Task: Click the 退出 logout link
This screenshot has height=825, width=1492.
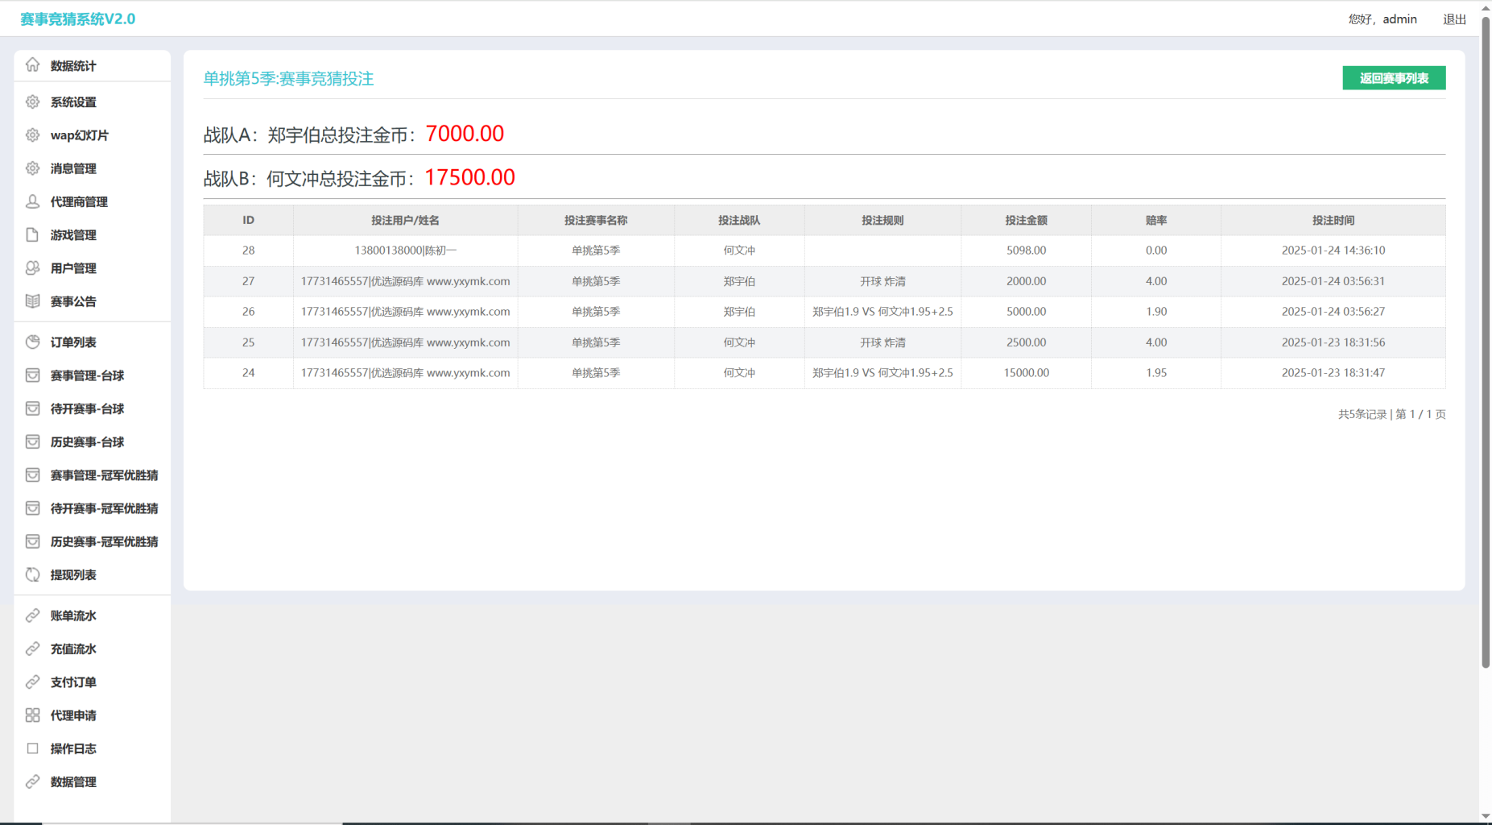Action: [x=1454, y=19]
